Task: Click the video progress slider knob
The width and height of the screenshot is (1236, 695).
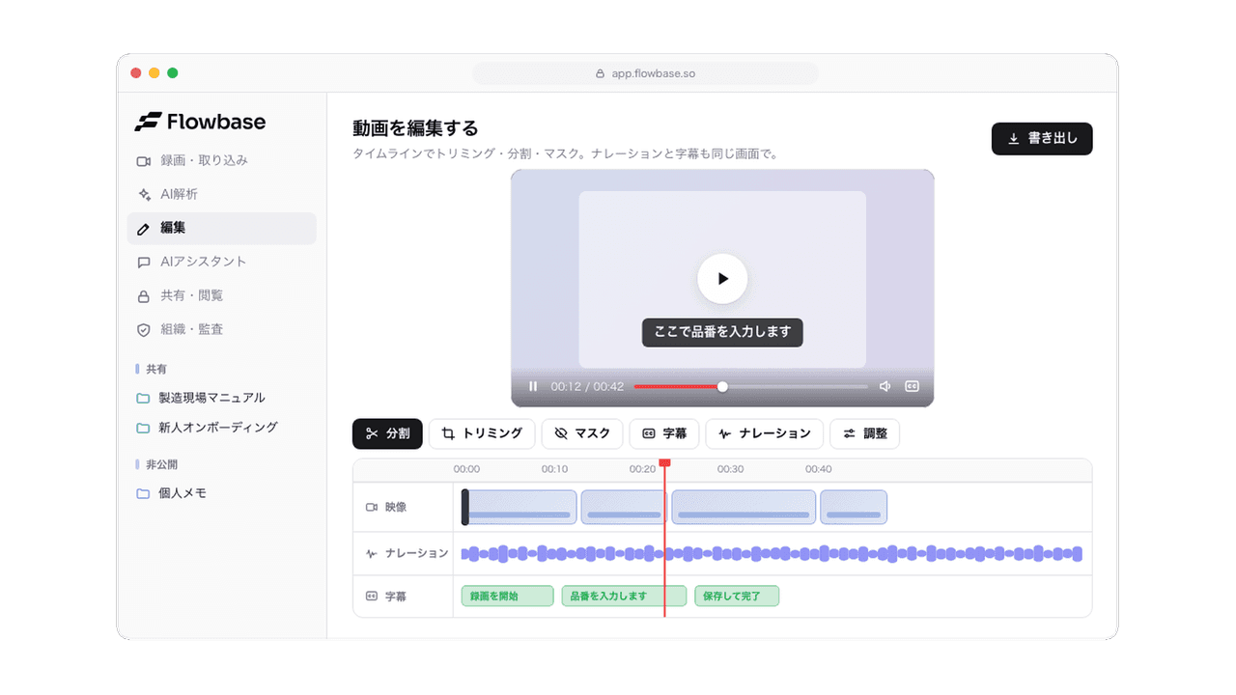Action: pos(722,386)
